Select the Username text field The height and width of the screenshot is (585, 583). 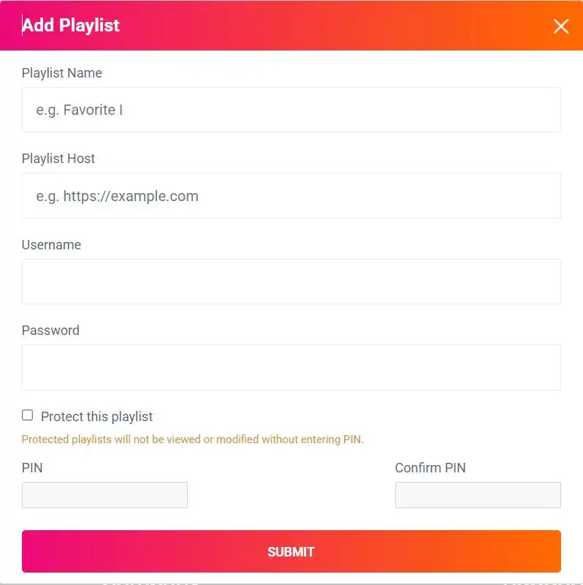point(291,281)
